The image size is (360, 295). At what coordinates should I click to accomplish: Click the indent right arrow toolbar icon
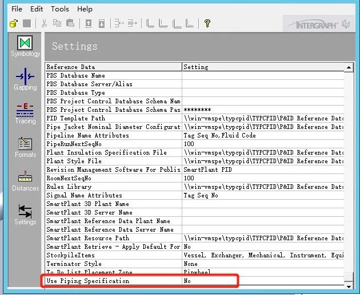click(x=133, y=23)
